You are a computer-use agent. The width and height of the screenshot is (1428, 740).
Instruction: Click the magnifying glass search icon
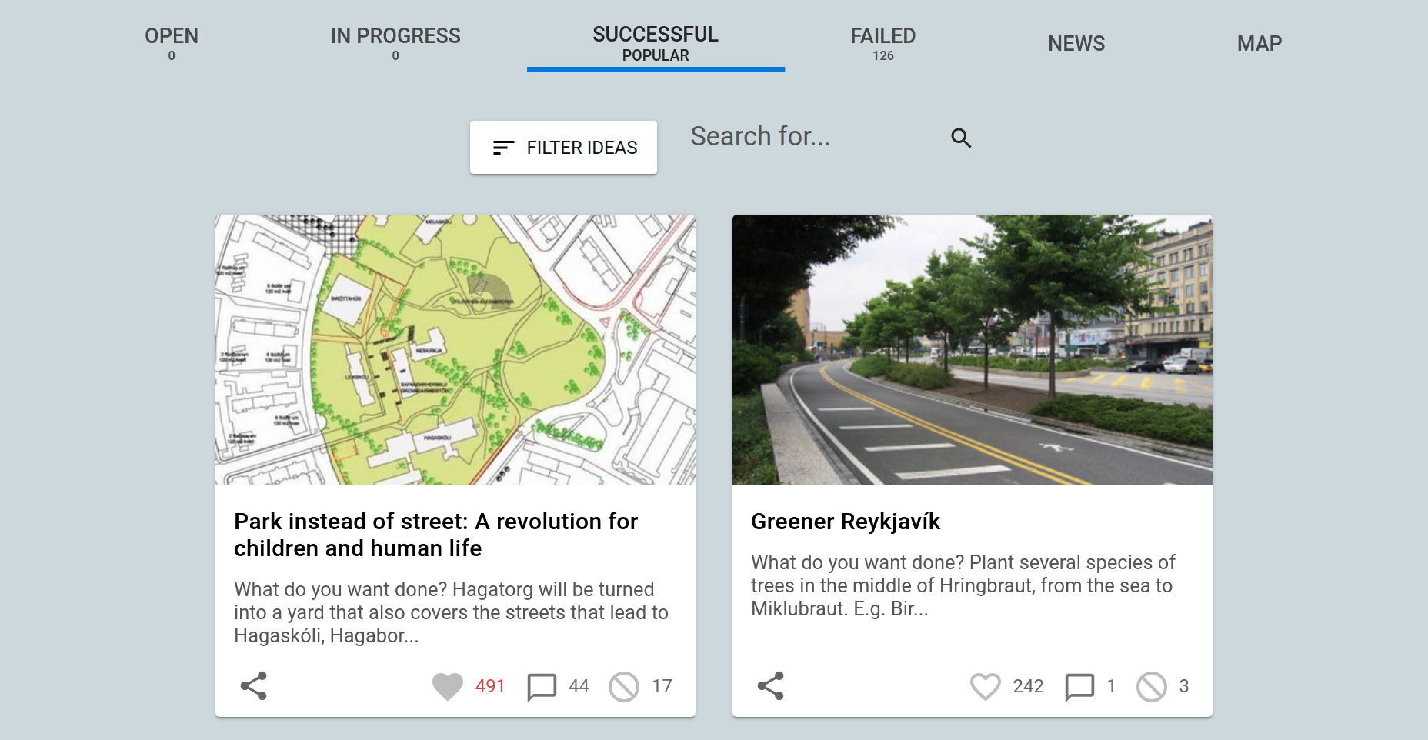point(961,138)
